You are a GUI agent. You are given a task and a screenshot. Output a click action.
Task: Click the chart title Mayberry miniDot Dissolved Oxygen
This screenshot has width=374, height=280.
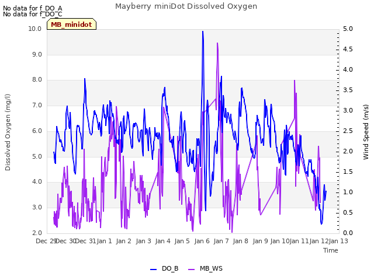[x=186, y=6]
